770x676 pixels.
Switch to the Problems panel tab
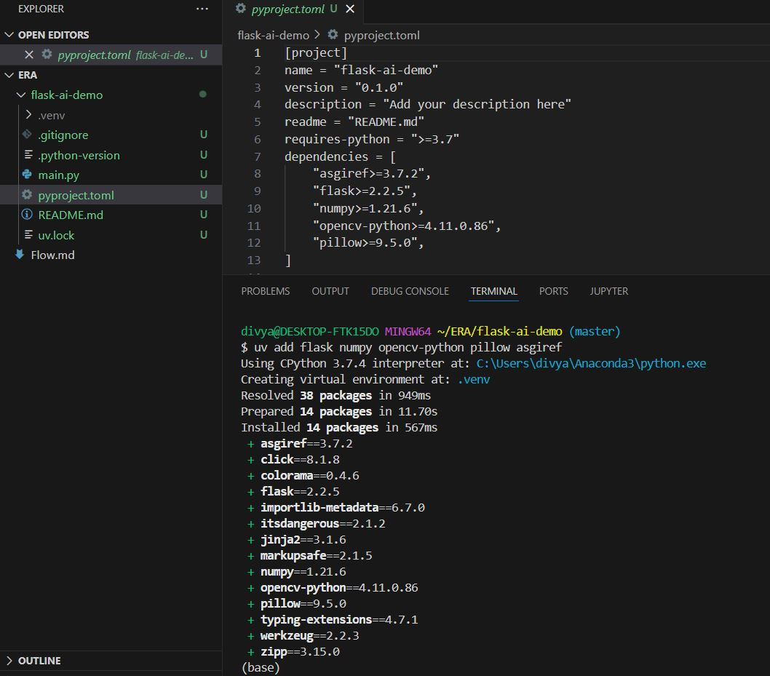[x=265, y=291]
